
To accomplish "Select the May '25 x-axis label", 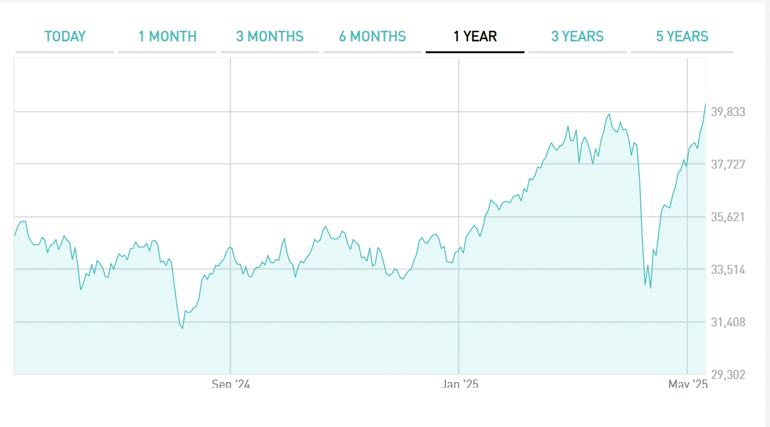I will (687, 384).
